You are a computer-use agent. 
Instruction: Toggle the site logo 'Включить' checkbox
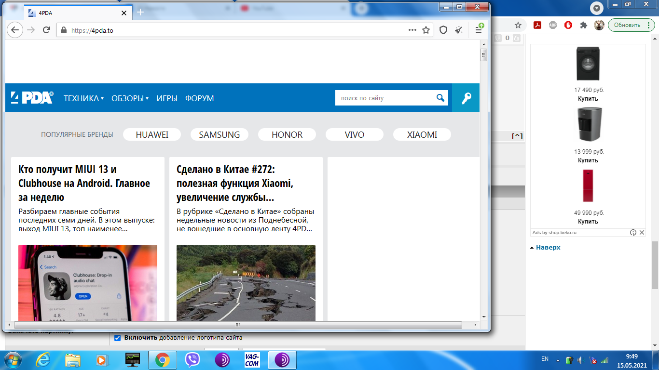click(x=117, y=338)
